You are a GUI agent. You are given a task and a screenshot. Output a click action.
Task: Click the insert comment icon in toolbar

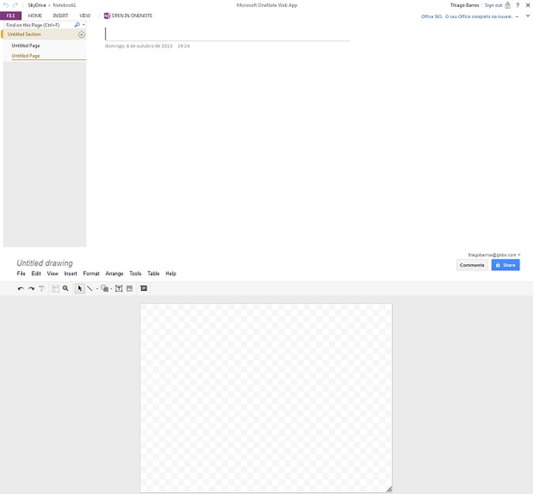click(x=144, y=288)
